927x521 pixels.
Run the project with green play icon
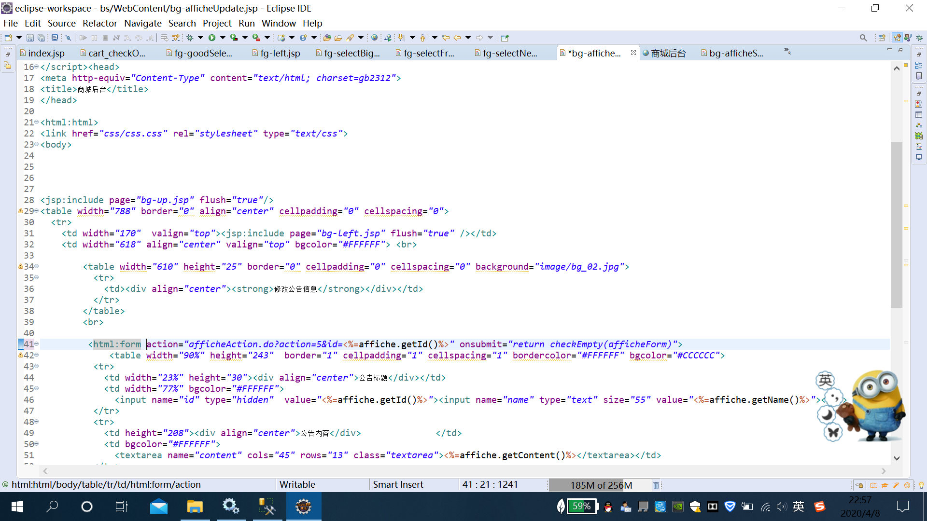click(x=212, y=38)
